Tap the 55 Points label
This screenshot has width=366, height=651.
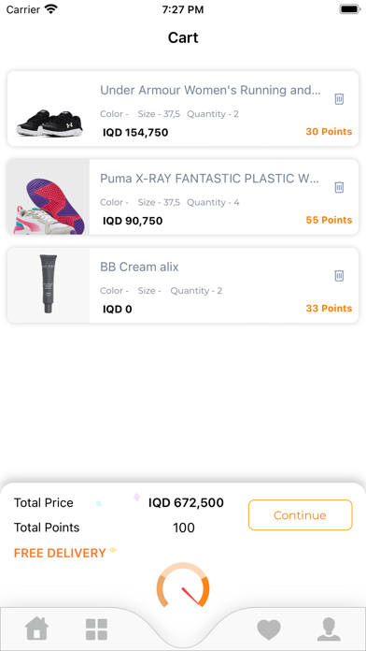[329, 220]
